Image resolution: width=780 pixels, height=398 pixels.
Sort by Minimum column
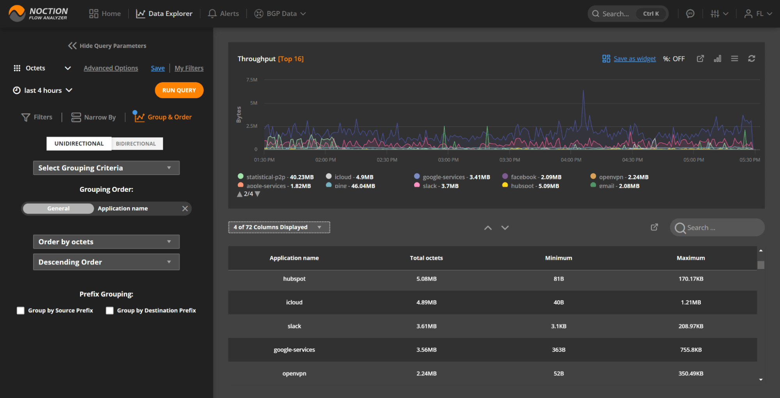point(558,258)
